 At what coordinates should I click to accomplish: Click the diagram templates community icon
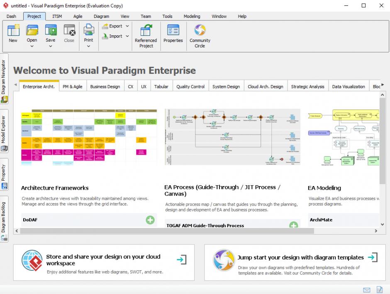[224, 260]
